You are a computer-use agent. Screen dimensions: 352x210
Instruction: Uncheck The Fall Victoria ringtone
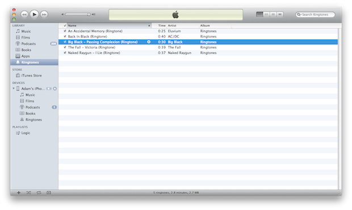(x=65, y=47)
